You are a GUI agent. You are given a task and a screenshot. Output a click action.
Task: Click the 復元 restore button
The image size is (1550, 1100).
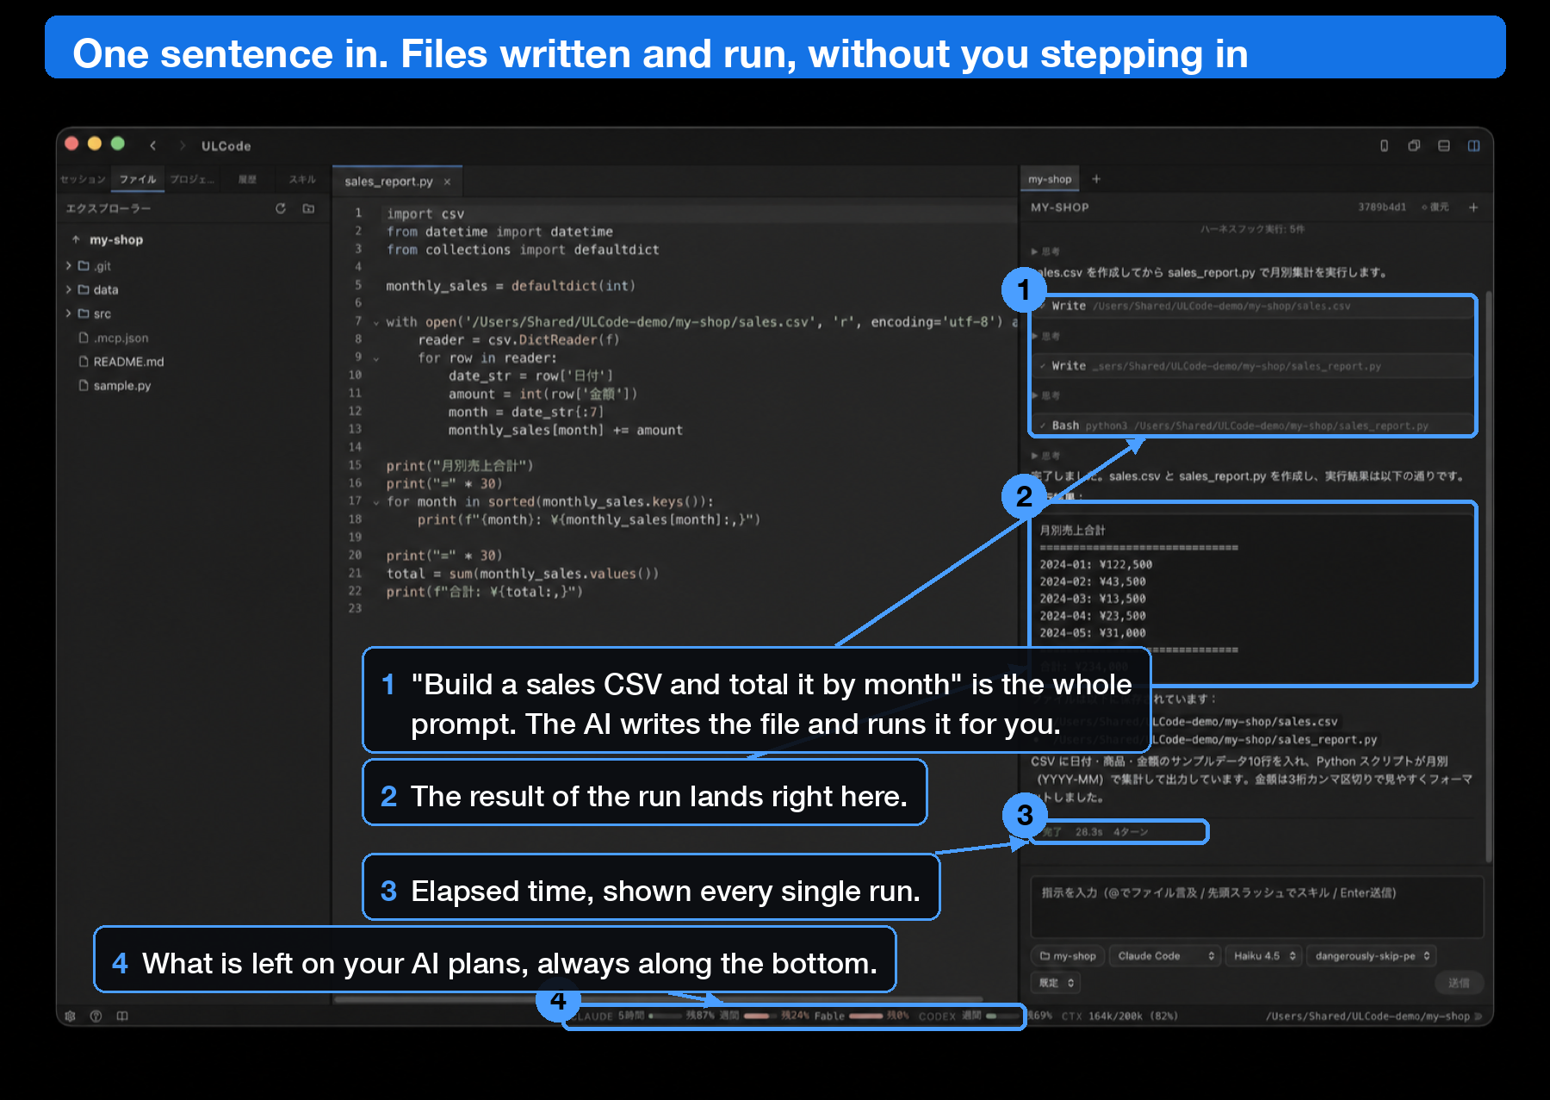pos(1435,208)
